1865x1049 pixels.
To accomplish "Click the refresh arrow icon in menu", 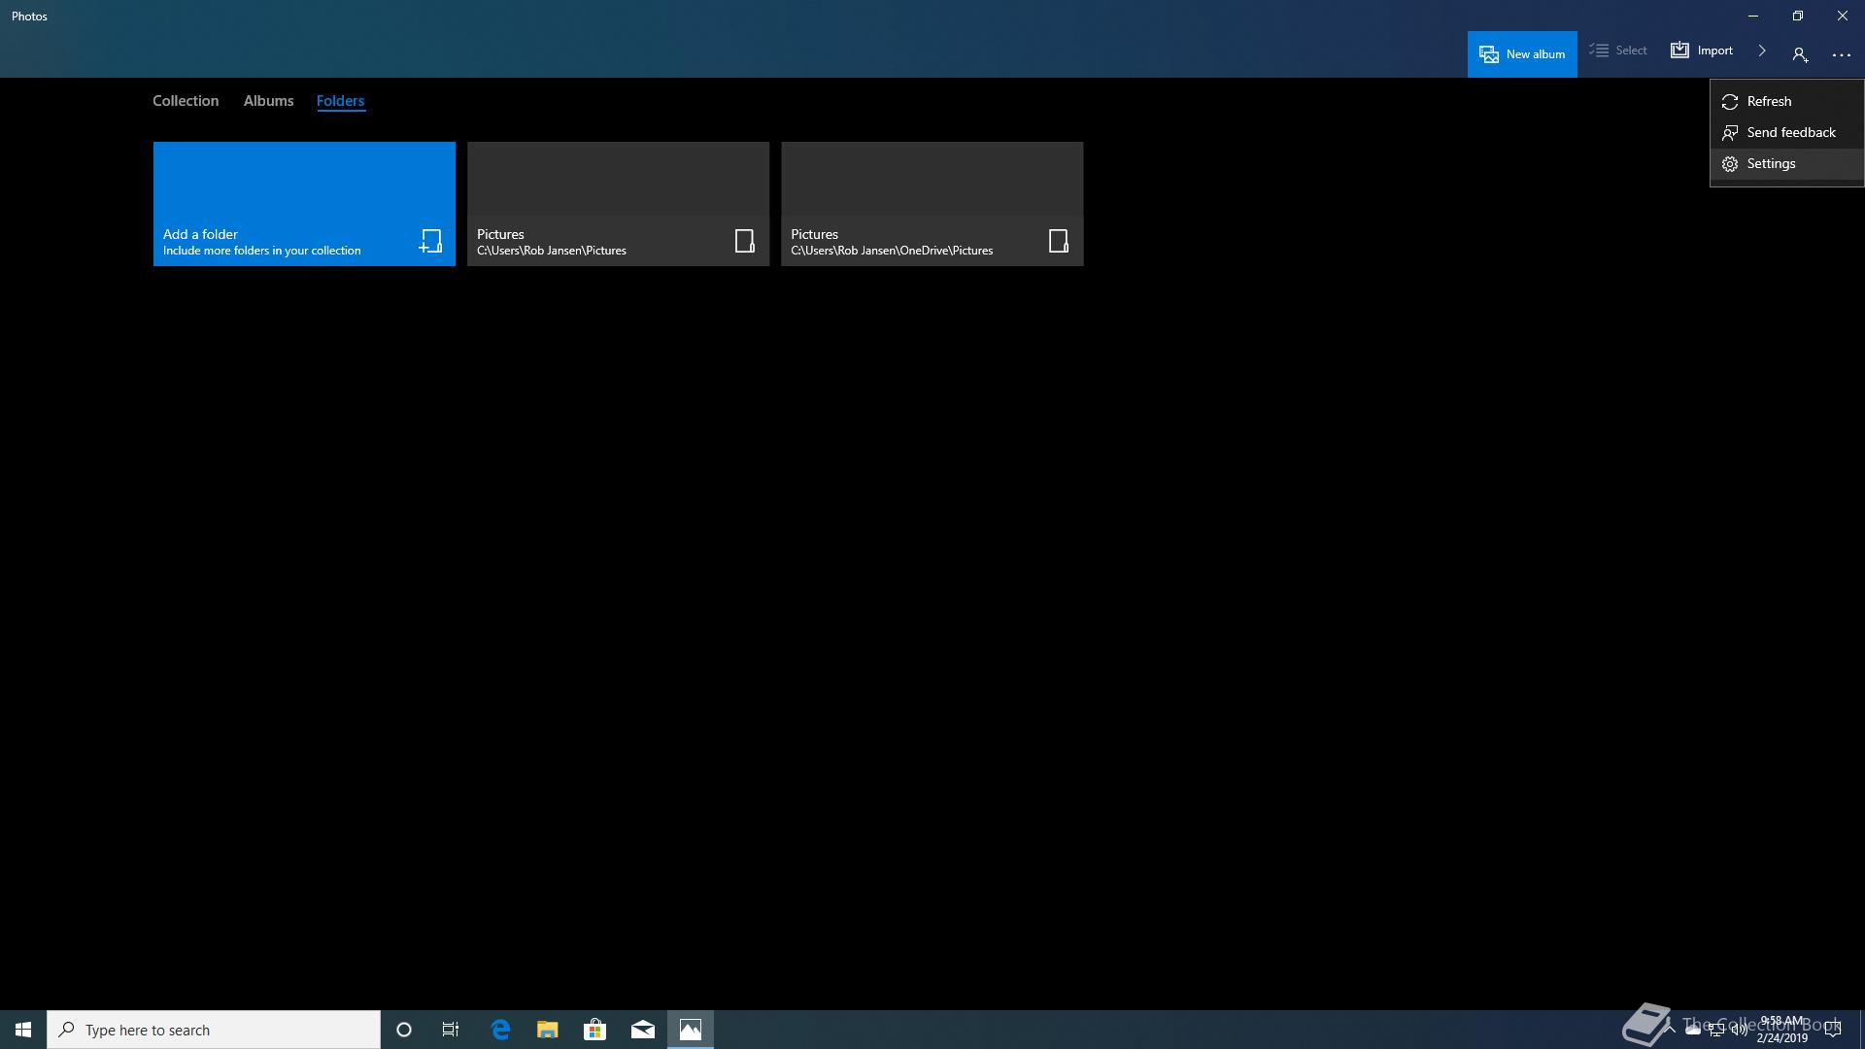I will point(1730,102).
